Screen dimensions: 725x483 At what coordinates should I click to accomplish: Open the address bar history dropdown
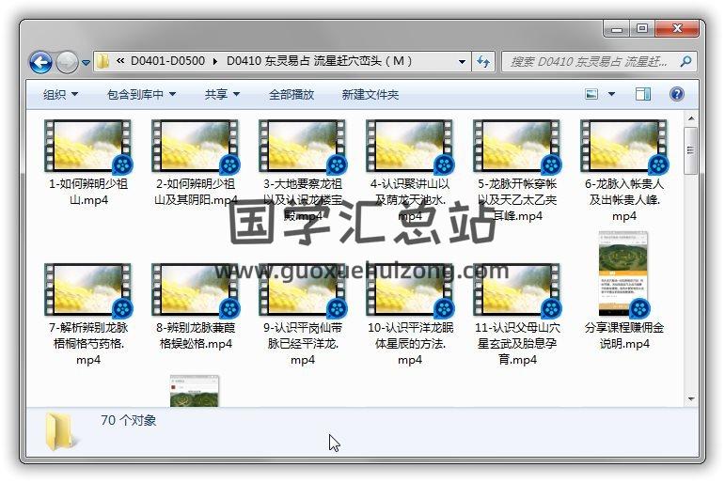point(462,61)
